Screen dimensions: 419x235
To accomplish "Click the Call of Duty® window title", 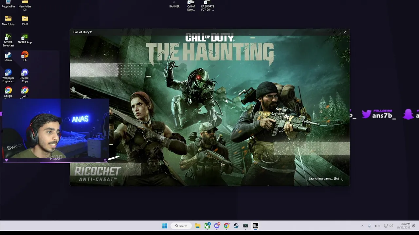I will tap(82, 32).
